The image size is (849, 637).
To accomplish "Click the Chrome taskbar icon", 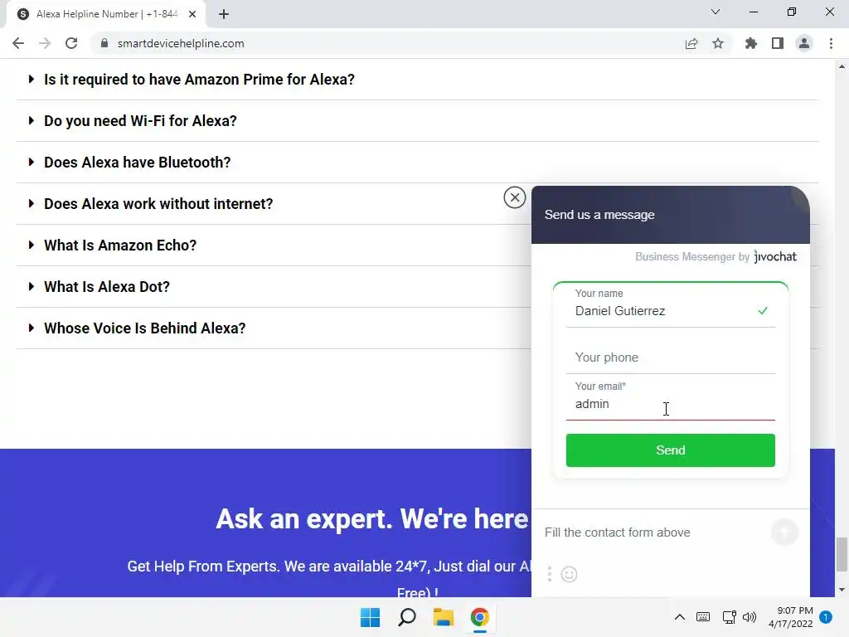I will click(480, 617).
